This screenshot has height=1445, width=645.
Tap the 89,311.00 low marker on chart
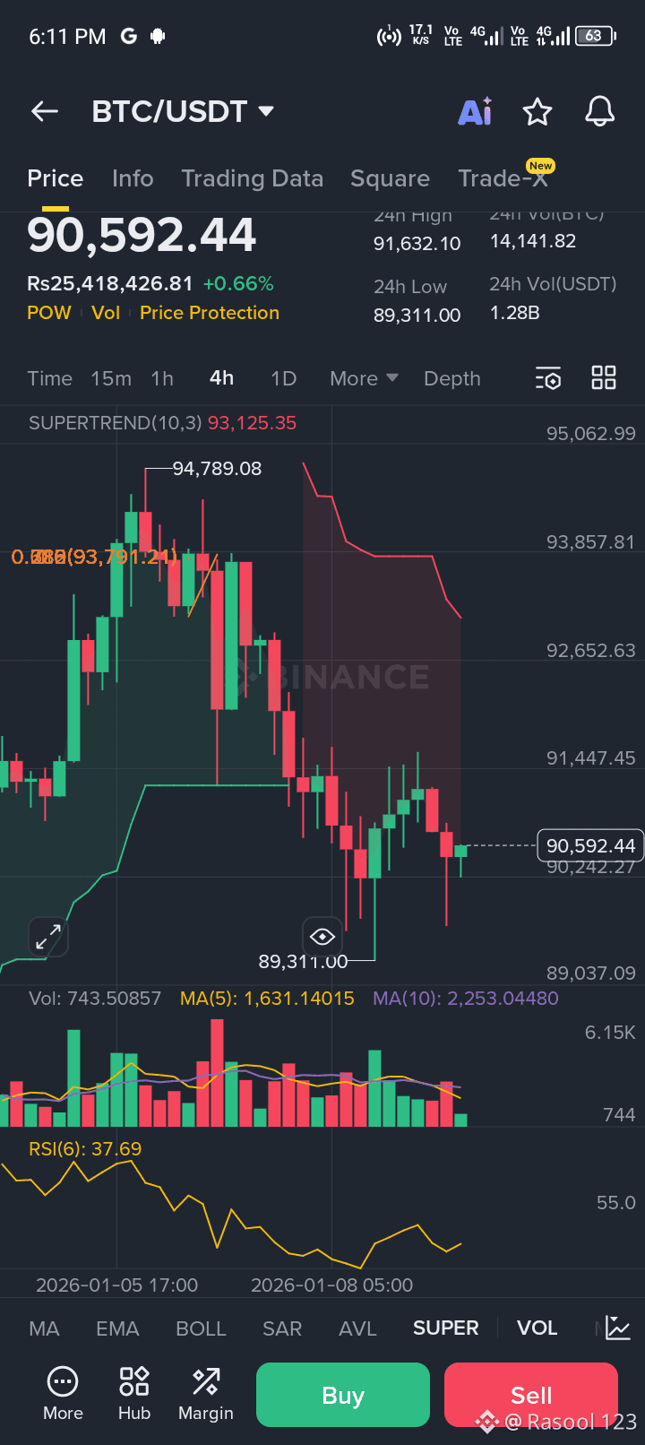pos(303,962)
